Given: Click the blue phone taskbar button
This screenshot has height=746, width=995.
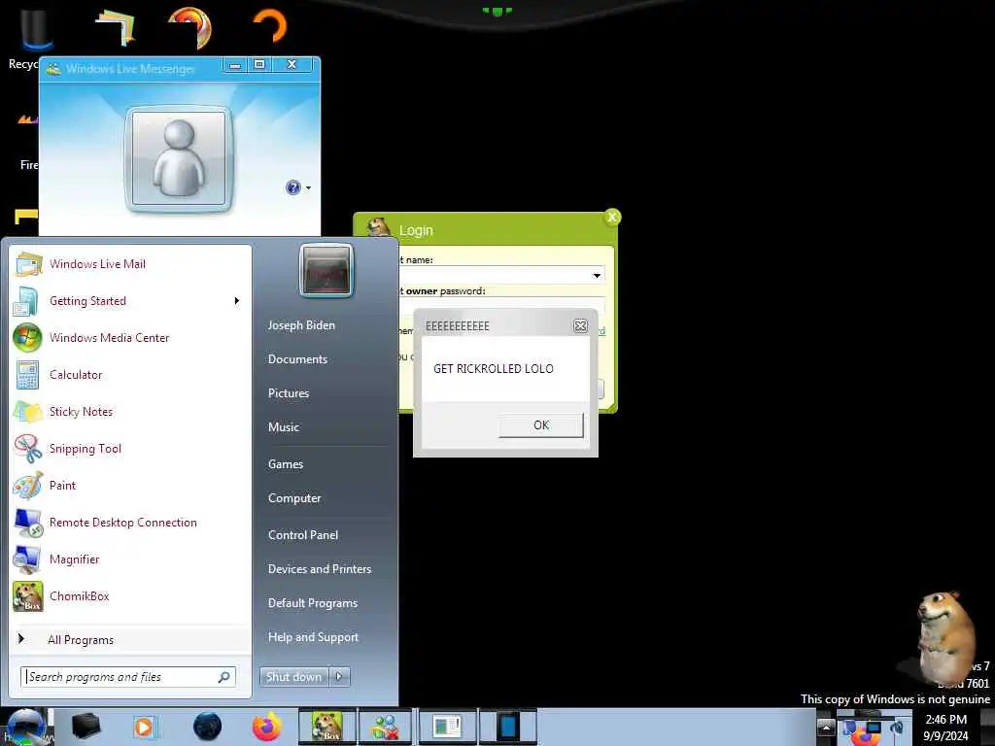Looking at the screenshot, I should tap(507, 727).
